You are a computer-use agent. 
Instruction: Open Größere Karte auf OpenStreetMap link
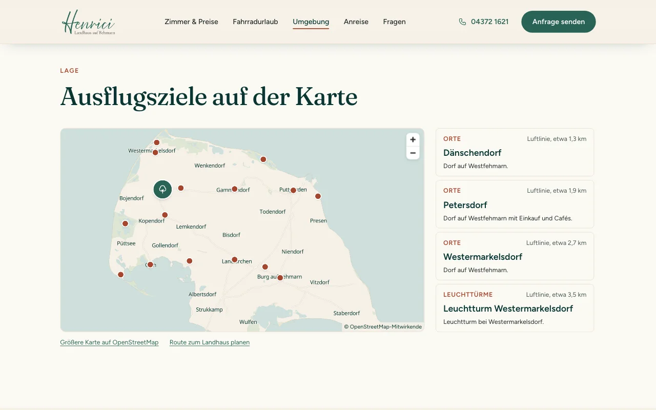click(109, 342)
